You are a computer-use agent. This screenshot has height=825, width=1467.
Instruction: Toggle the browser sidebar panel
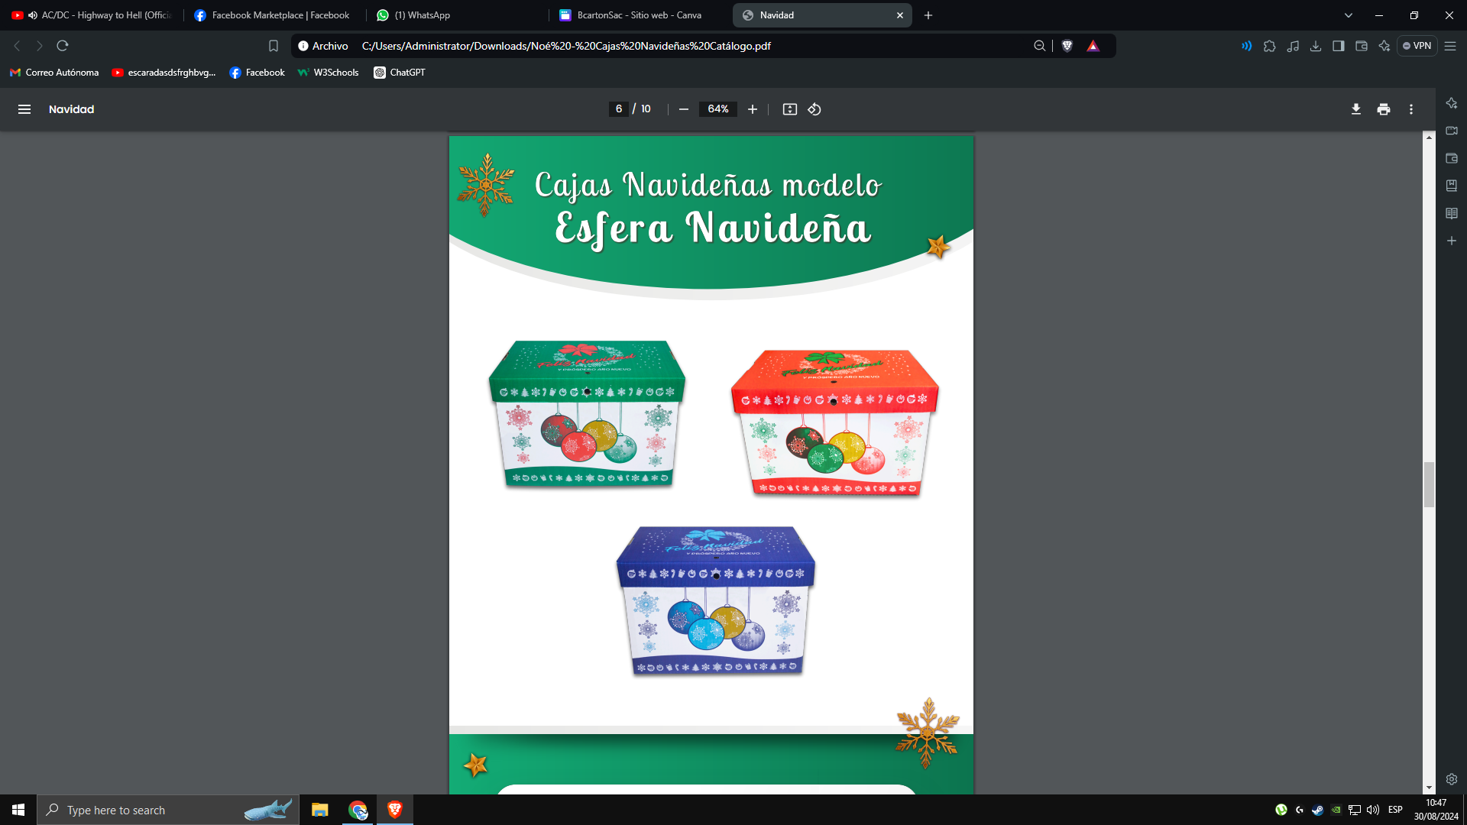click(1338, 46)
